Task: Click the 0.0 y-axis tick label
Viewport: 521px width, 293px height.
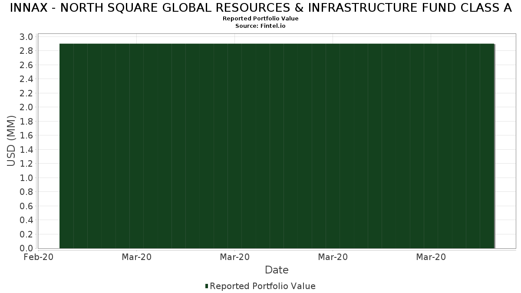Action: (26, 248)
